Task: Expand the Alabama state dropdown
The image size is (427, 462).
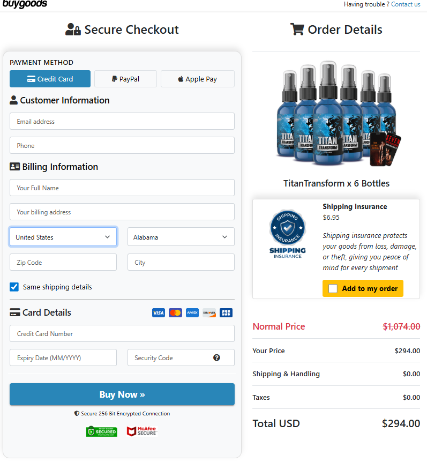Action: click(181, 237)
